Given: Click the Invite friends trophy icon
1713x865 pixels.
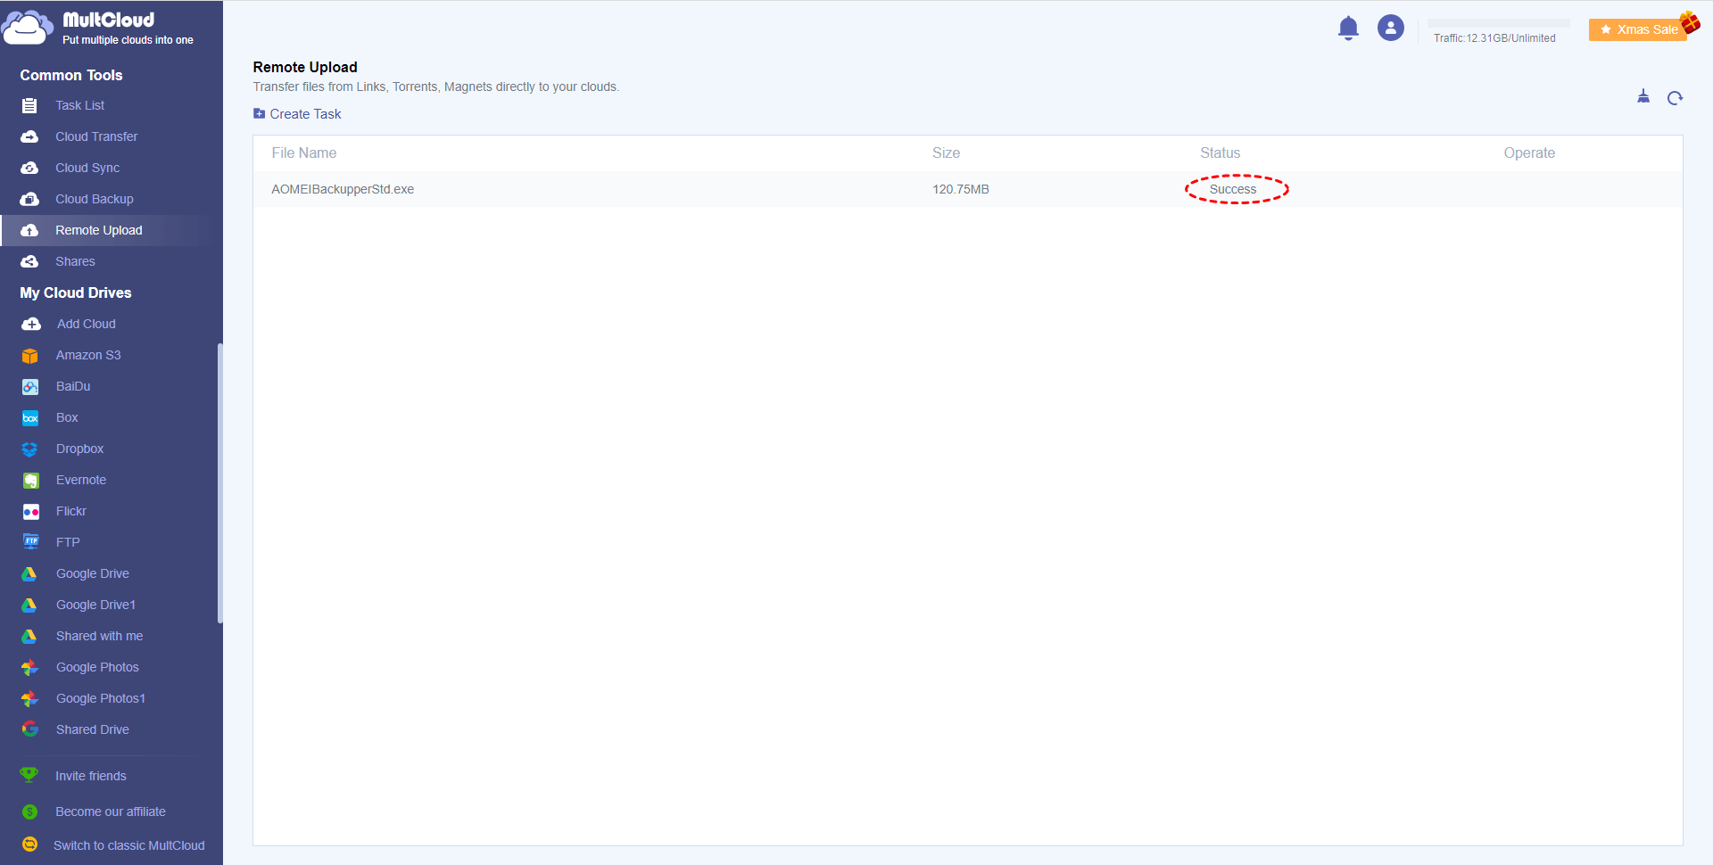Looking at the screenshot, I should pos(29,775).
